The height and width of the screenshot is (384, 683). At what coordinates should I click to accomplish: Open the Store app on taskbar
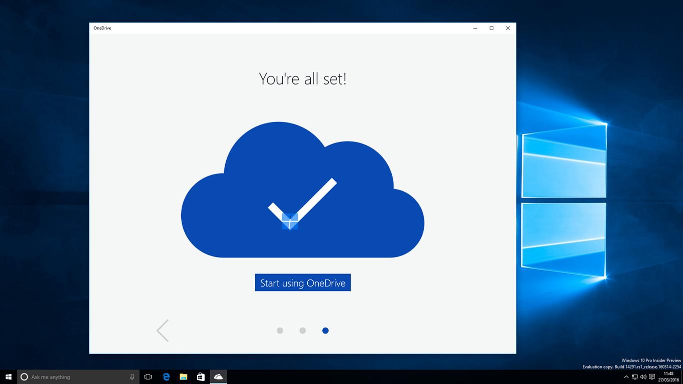[201, 377]
